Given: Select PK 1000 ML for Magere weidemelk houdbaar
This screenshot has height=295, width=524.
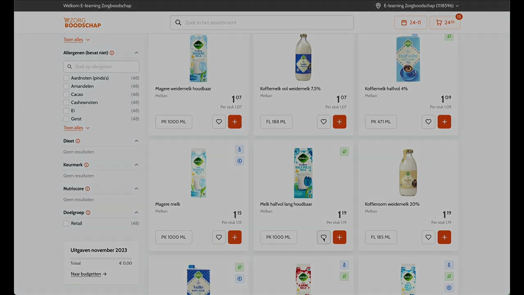Looking at the screenshot, I should [x=174, y=122].
